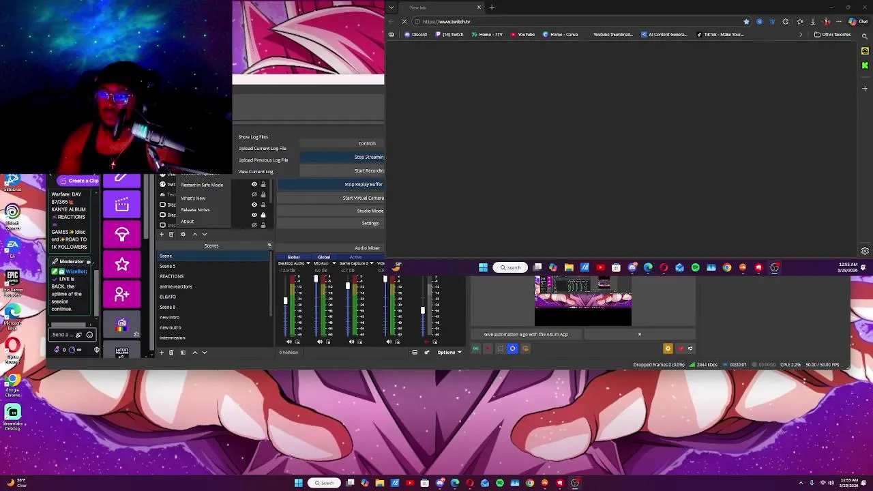Viewport: 873px width, 491px height.
Task: Open browser downloads icon
Action: (x=813, y=21)
